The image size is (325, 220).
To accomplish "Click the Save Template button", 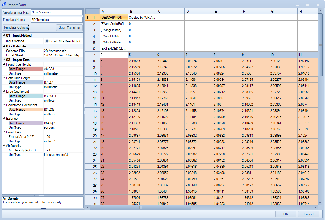I will pos(69,28).
